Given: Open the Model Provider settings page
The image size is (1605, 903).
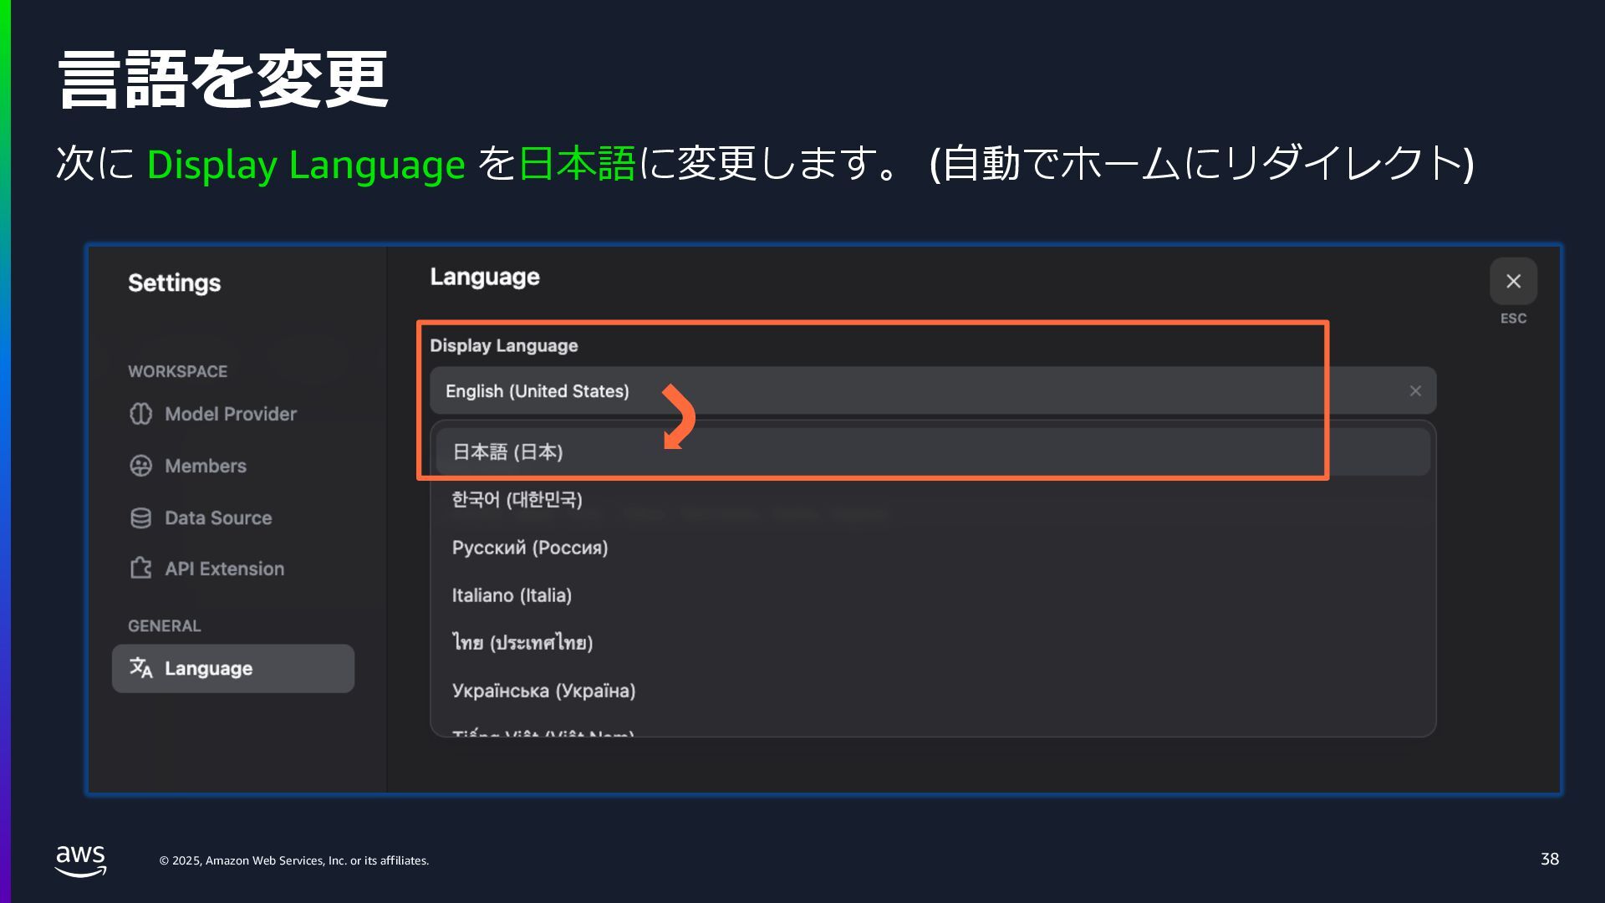Looking at the screenshot, I should pyautogui.click(x=231, y=414).
